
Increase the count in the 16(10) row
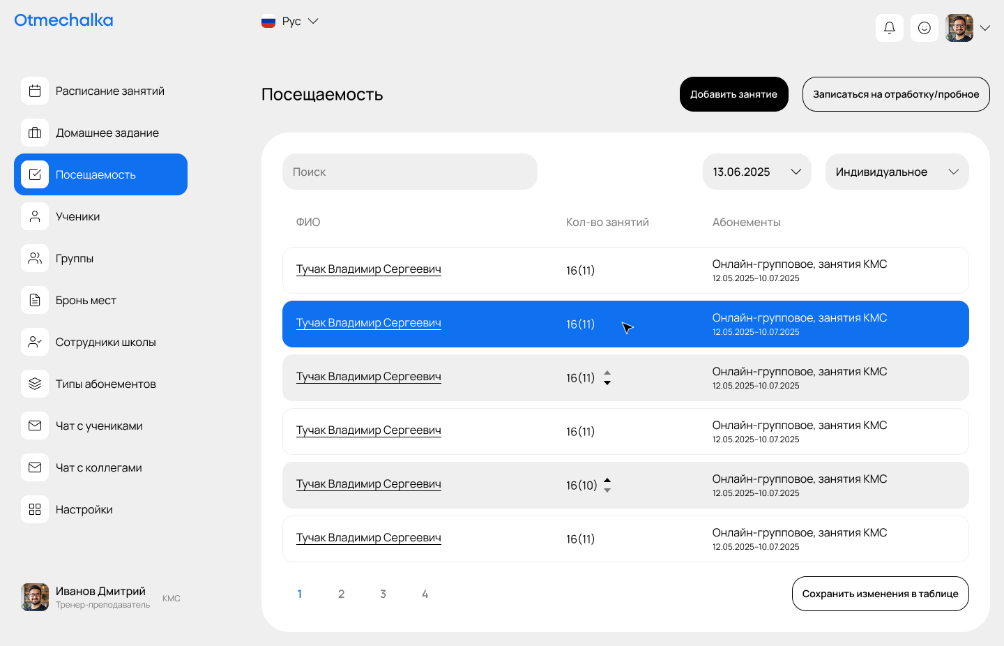pos(607,480)
